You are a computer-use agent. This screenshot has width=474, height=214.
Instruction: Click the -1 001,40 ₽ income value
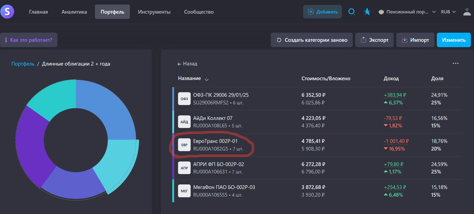(x=396, y=141)
